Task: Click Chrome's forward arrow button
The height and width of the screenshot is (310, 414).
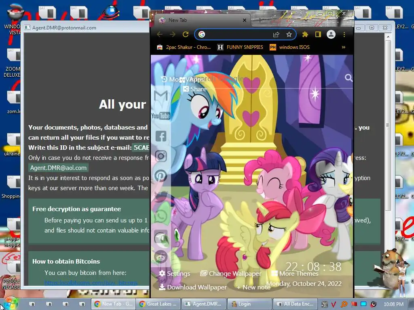Action: click(x=172, y=34)
